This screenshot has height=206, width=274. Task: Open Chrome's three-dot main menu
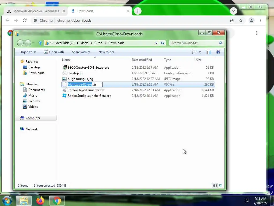coord(260,20)
